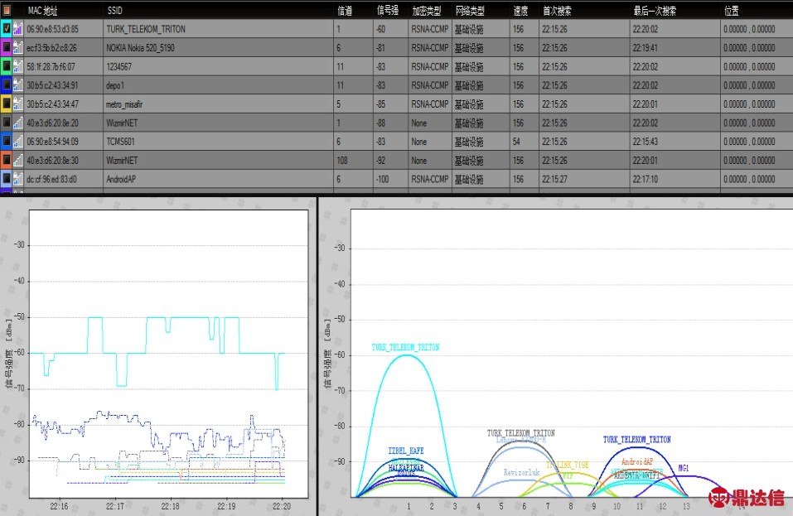
Task: Click the 22:17:10 last-seen time for AndroidAP
Action: tap(646, 179)
